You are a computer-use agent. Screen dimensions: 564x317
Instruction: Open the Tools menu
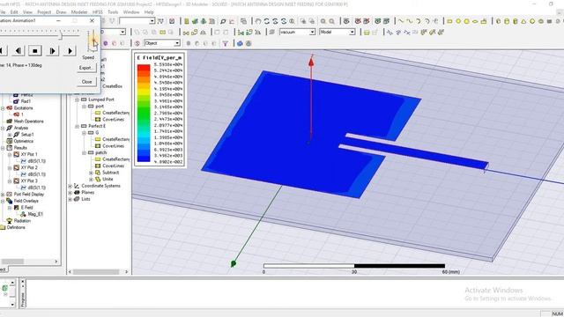click(x=113, y=11)
